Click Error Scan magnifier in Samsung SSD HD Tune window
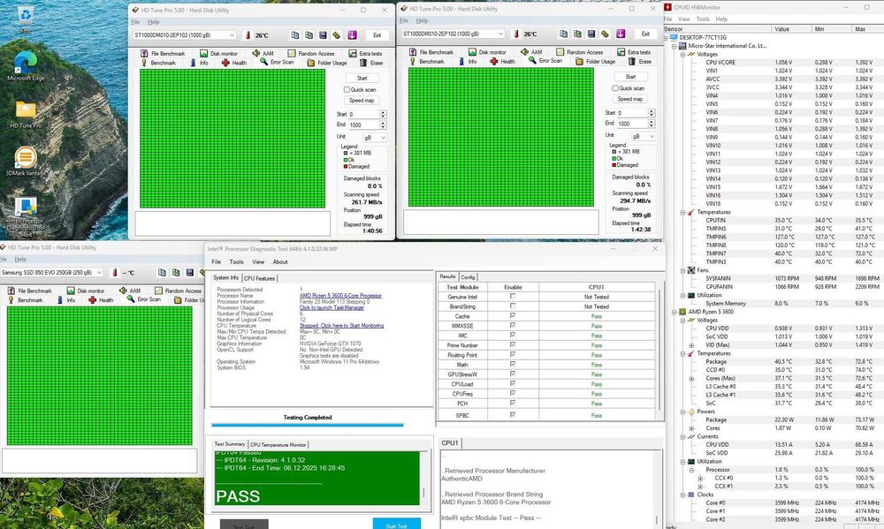Viewport: 884px width, 529px height. 131,299
